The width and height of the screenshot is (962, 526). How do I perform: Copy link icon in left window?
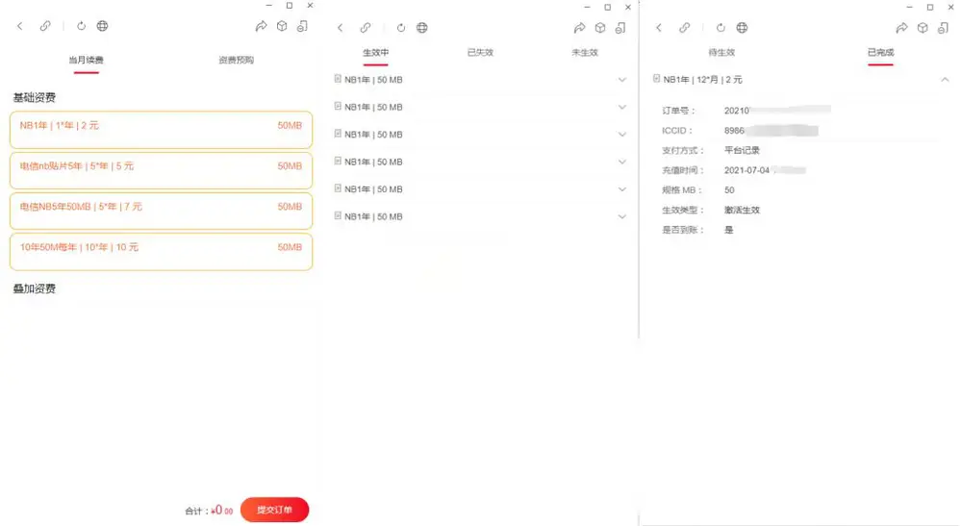tap(45, 26)
